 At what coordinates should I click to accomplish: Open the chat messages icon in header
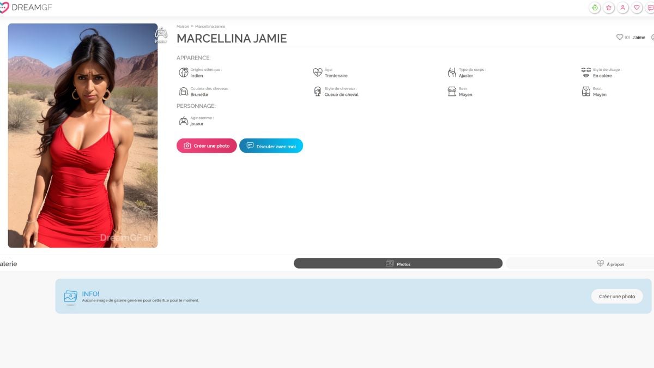point(650,8)
